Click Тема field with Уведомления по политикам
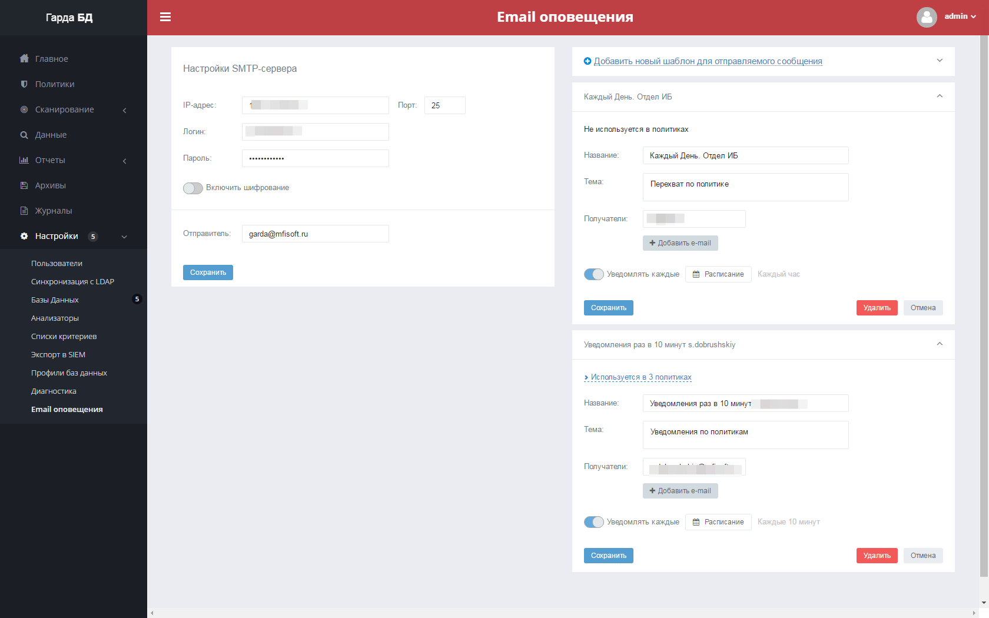 [x=745, y=435]
